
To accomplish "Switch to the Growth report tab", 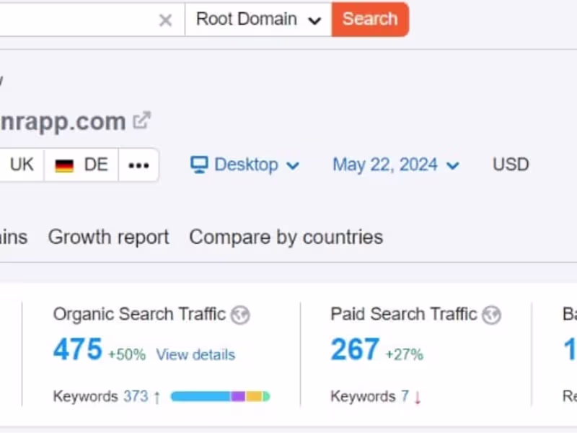I will click(108, 237).
